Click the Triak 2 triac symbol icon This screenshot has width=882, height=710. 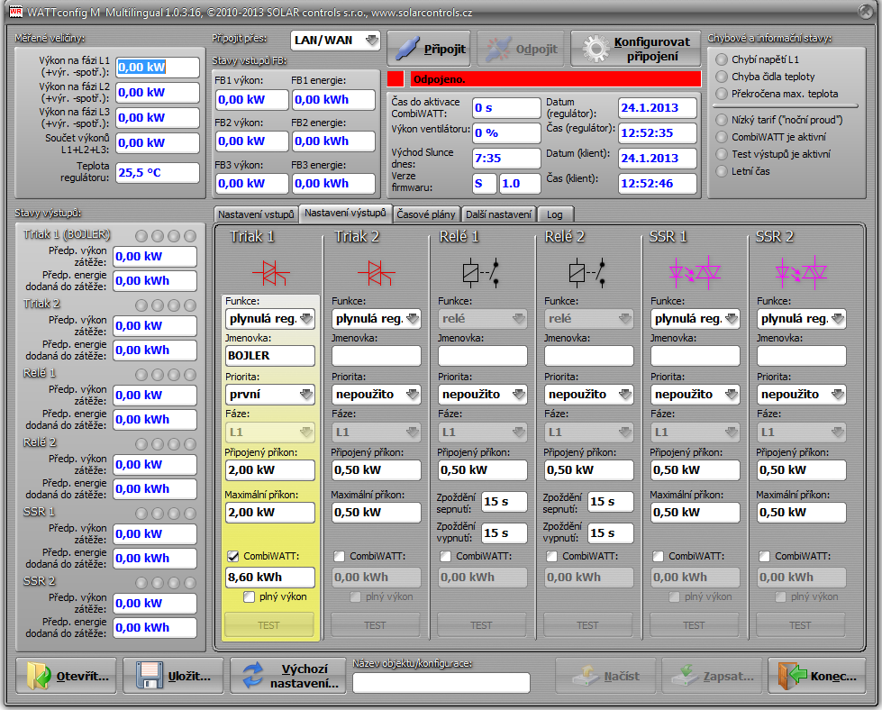tap(377, 273)
